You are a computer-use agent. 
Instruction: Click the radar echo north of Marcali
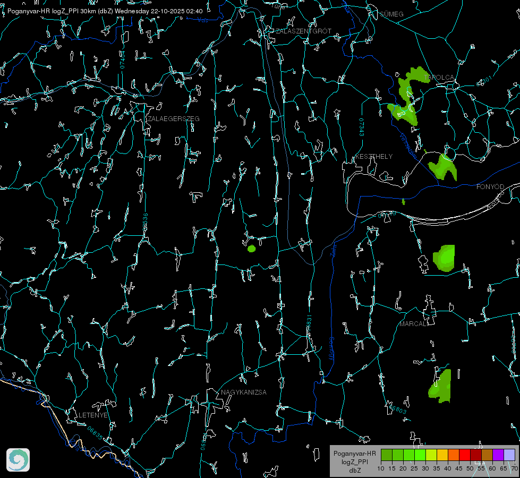[444, 258]
